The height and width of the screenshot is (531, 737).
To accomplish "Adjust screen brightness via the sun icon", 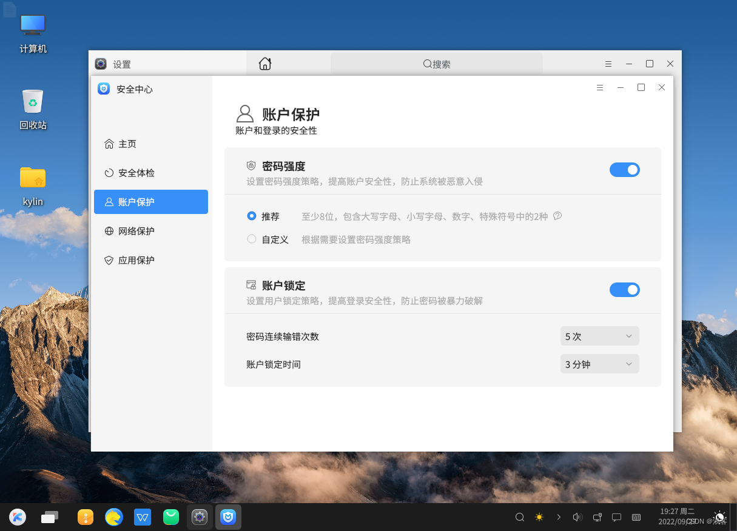I will click(x=539, y=517).
